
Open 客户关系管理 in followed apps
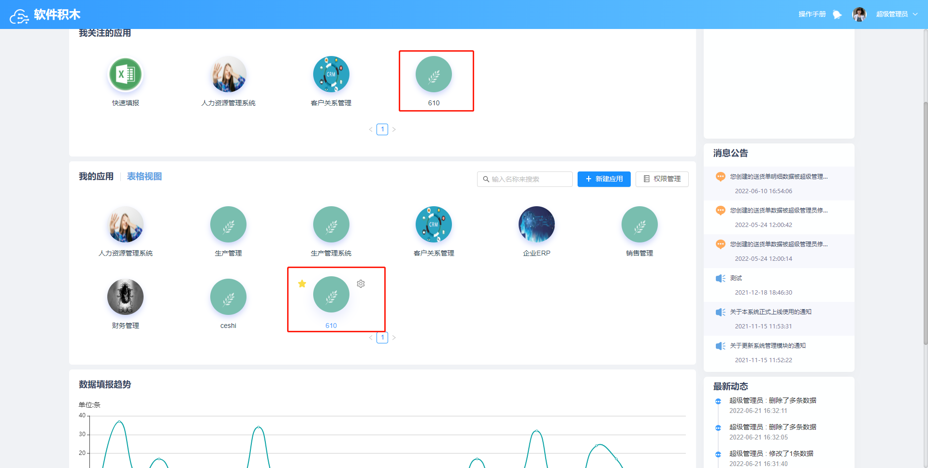[x=331, y=74]
